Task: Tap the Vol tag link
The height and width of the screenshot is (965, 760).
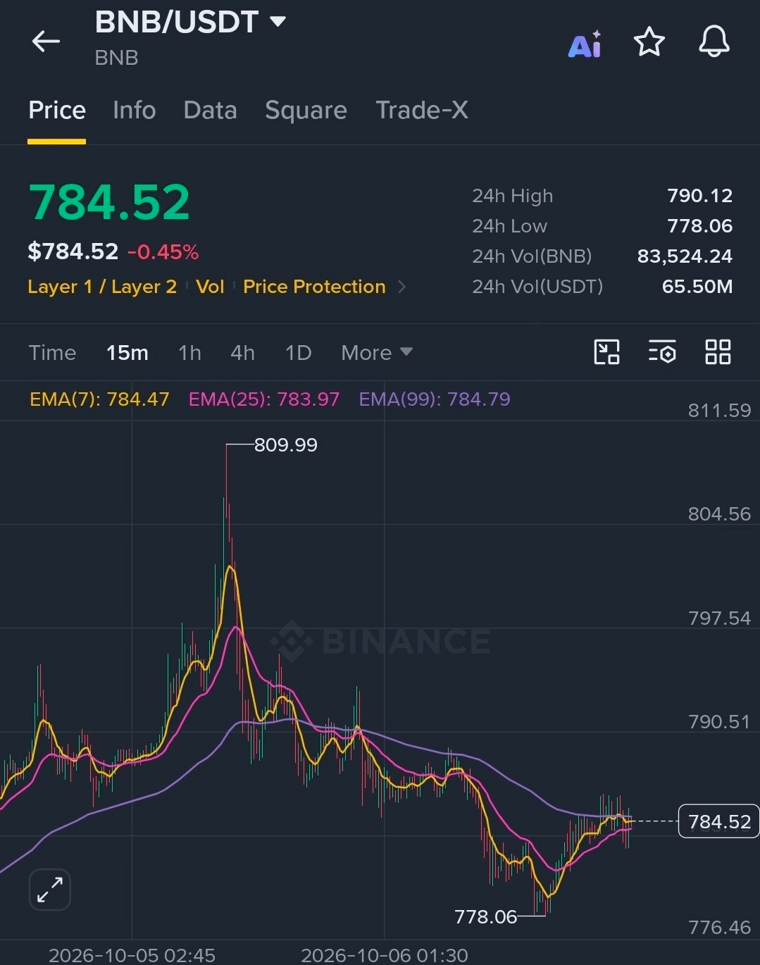Action: click(210, 287)
